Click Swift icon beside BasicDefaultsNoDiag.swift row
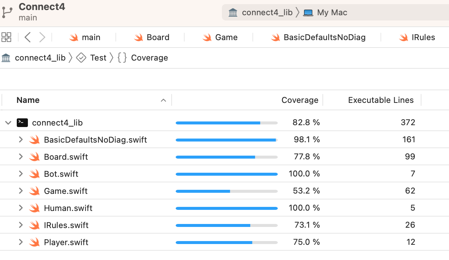Screen dimensions: 449x260 click(35, 140)
